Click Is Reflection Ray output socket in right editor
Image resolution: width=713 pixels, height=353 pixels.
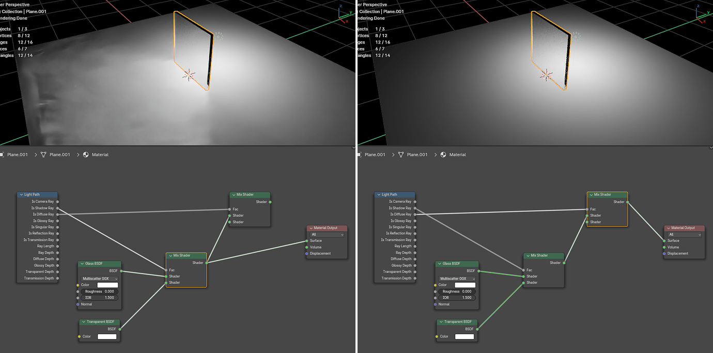[x=415, y=233]
